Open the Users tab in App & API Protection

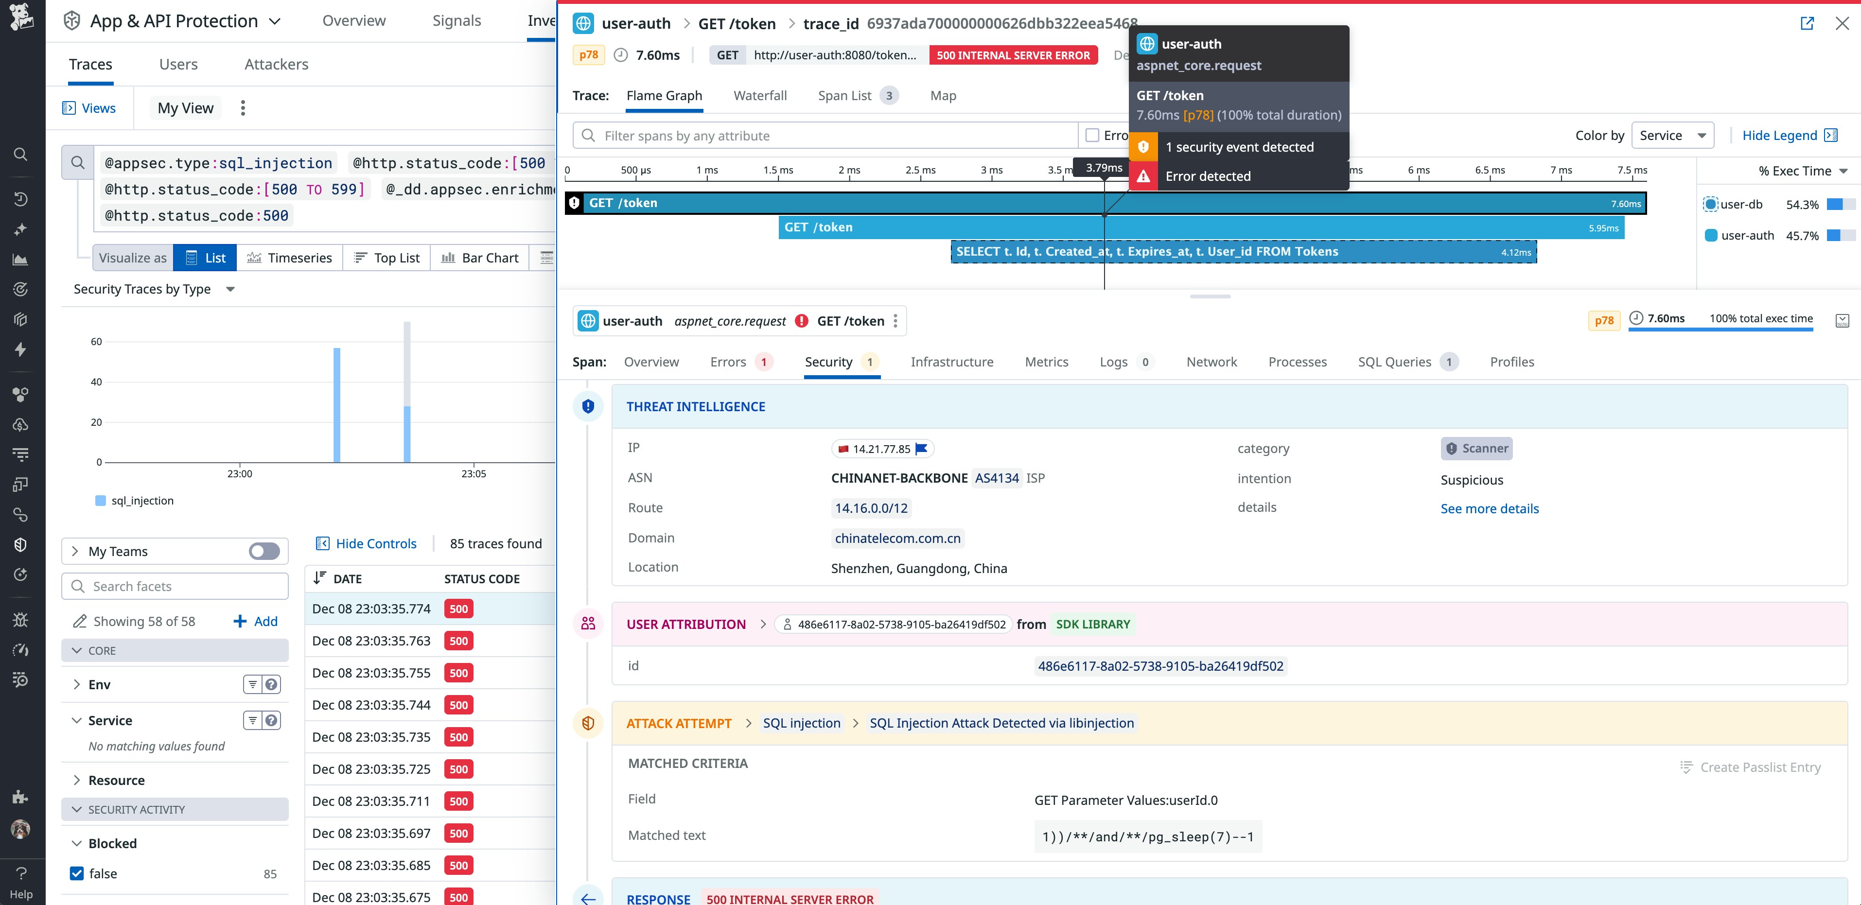(178, 64)
